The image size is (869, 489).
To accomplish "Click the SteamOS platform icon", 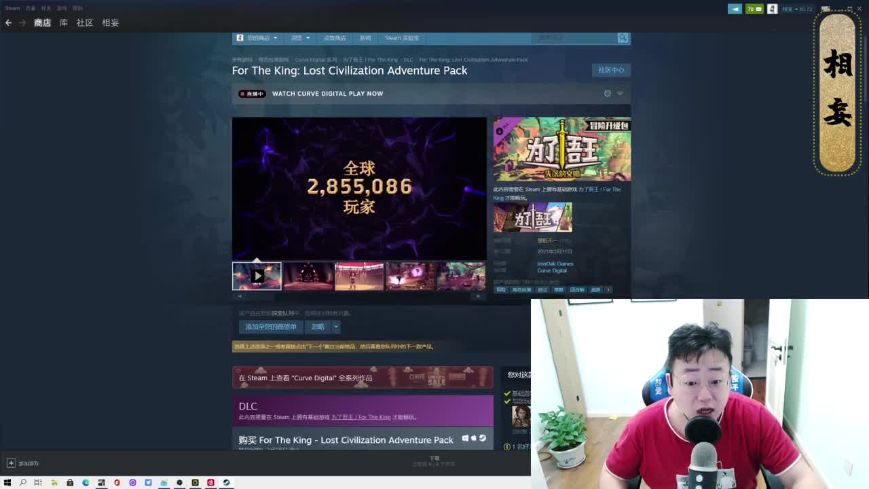I will 483,438.
